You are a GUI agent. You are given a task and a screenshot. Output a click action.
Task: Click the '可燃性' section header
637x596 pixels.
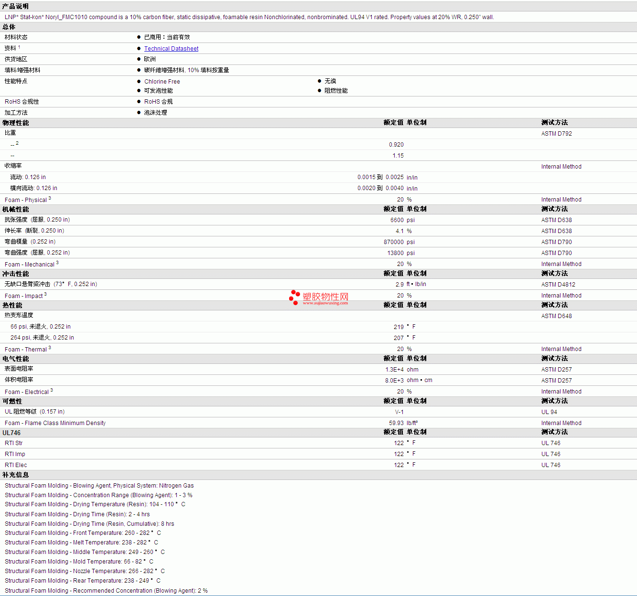[x=12, y=401]
